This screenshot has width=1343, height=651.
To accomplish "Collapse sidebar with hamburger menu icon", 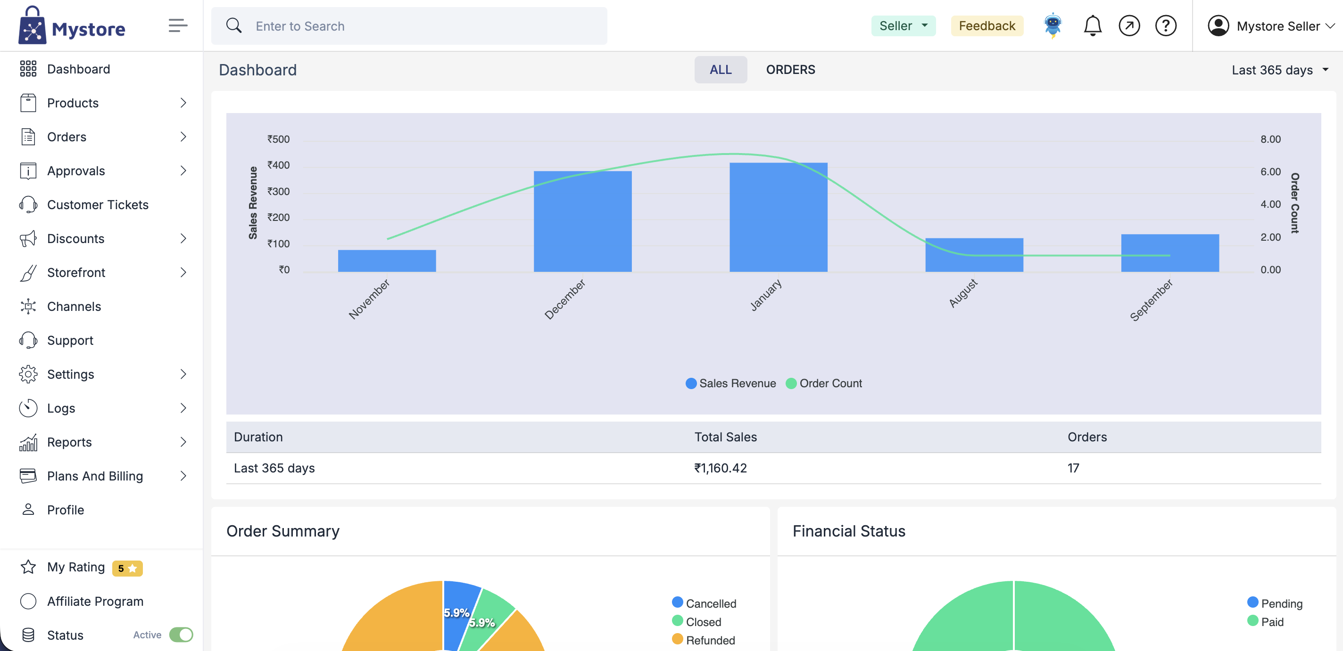I will (x=178, y=25).
